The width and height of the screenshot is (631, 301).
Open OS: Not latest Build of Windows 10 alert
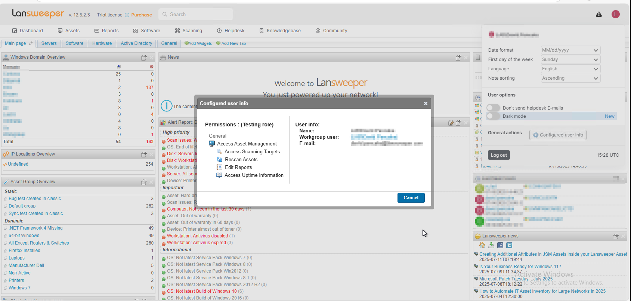point(202,291)
